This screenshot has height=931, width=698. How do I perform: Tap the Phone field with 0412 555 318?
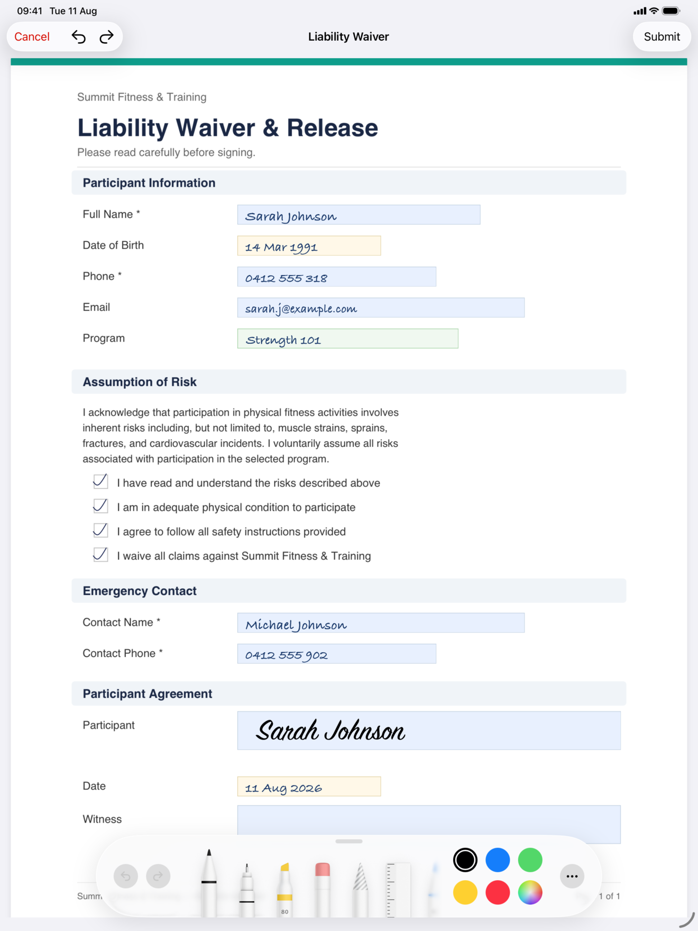coord(337,277)
